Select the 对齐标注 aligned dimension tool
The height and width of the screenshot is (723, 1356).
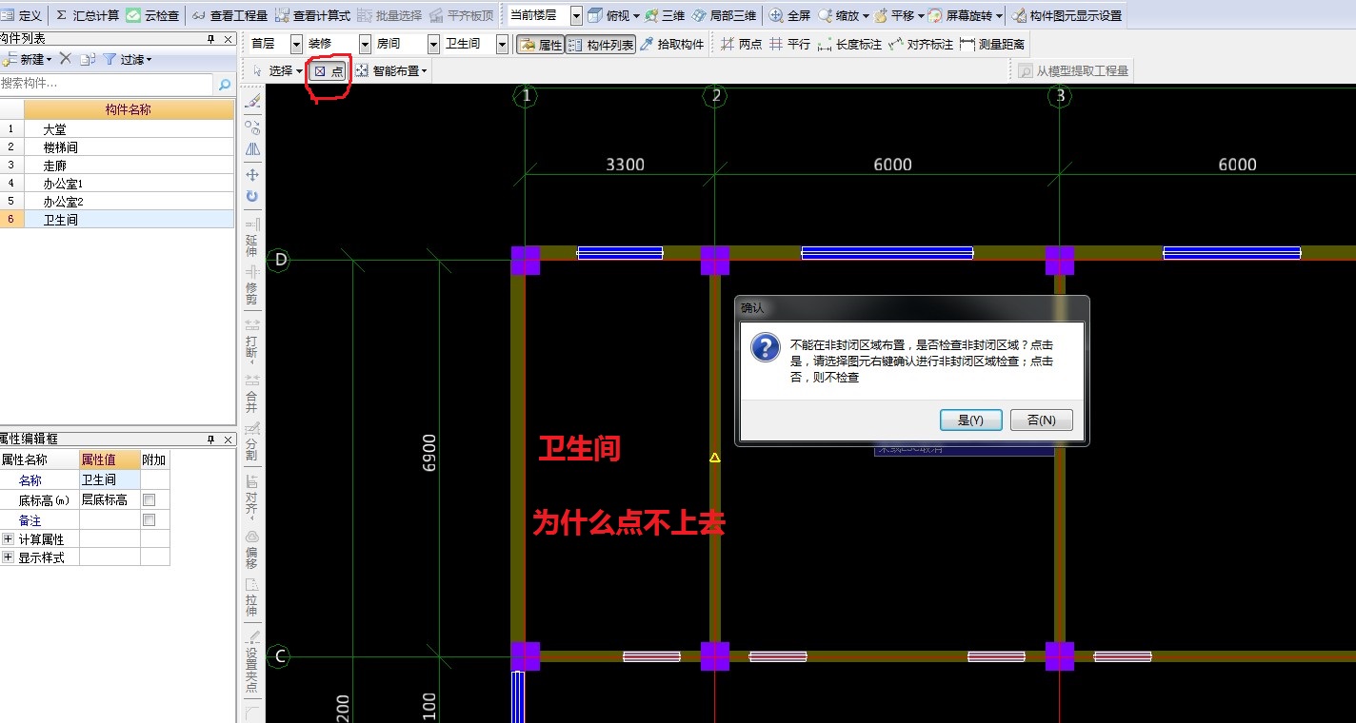(921, 44)
